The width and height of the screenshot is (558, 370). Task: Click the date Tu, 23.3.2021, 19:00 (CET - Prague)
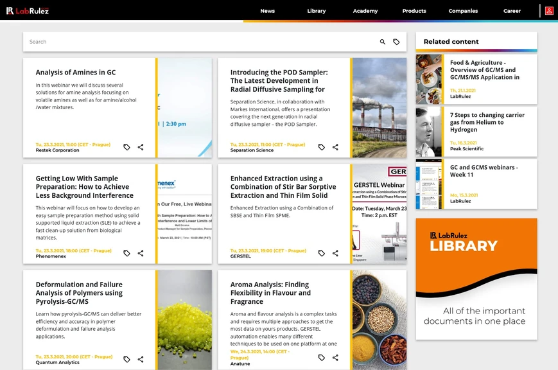point(268,251)
